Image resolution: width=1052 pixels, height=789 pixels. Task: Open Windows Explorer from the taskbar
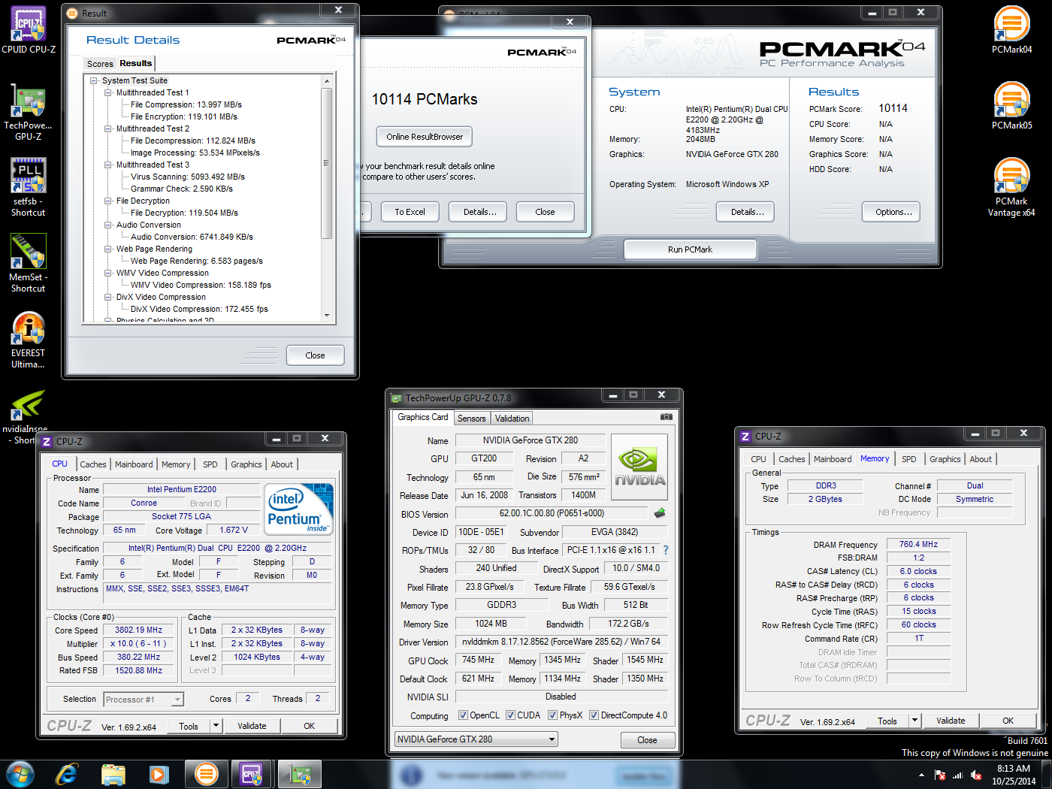click(x=113, y=774)
